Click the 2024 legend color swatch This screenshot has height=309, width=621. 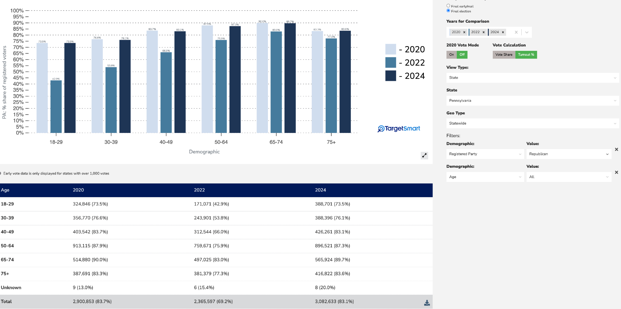[x=390, y=76]
